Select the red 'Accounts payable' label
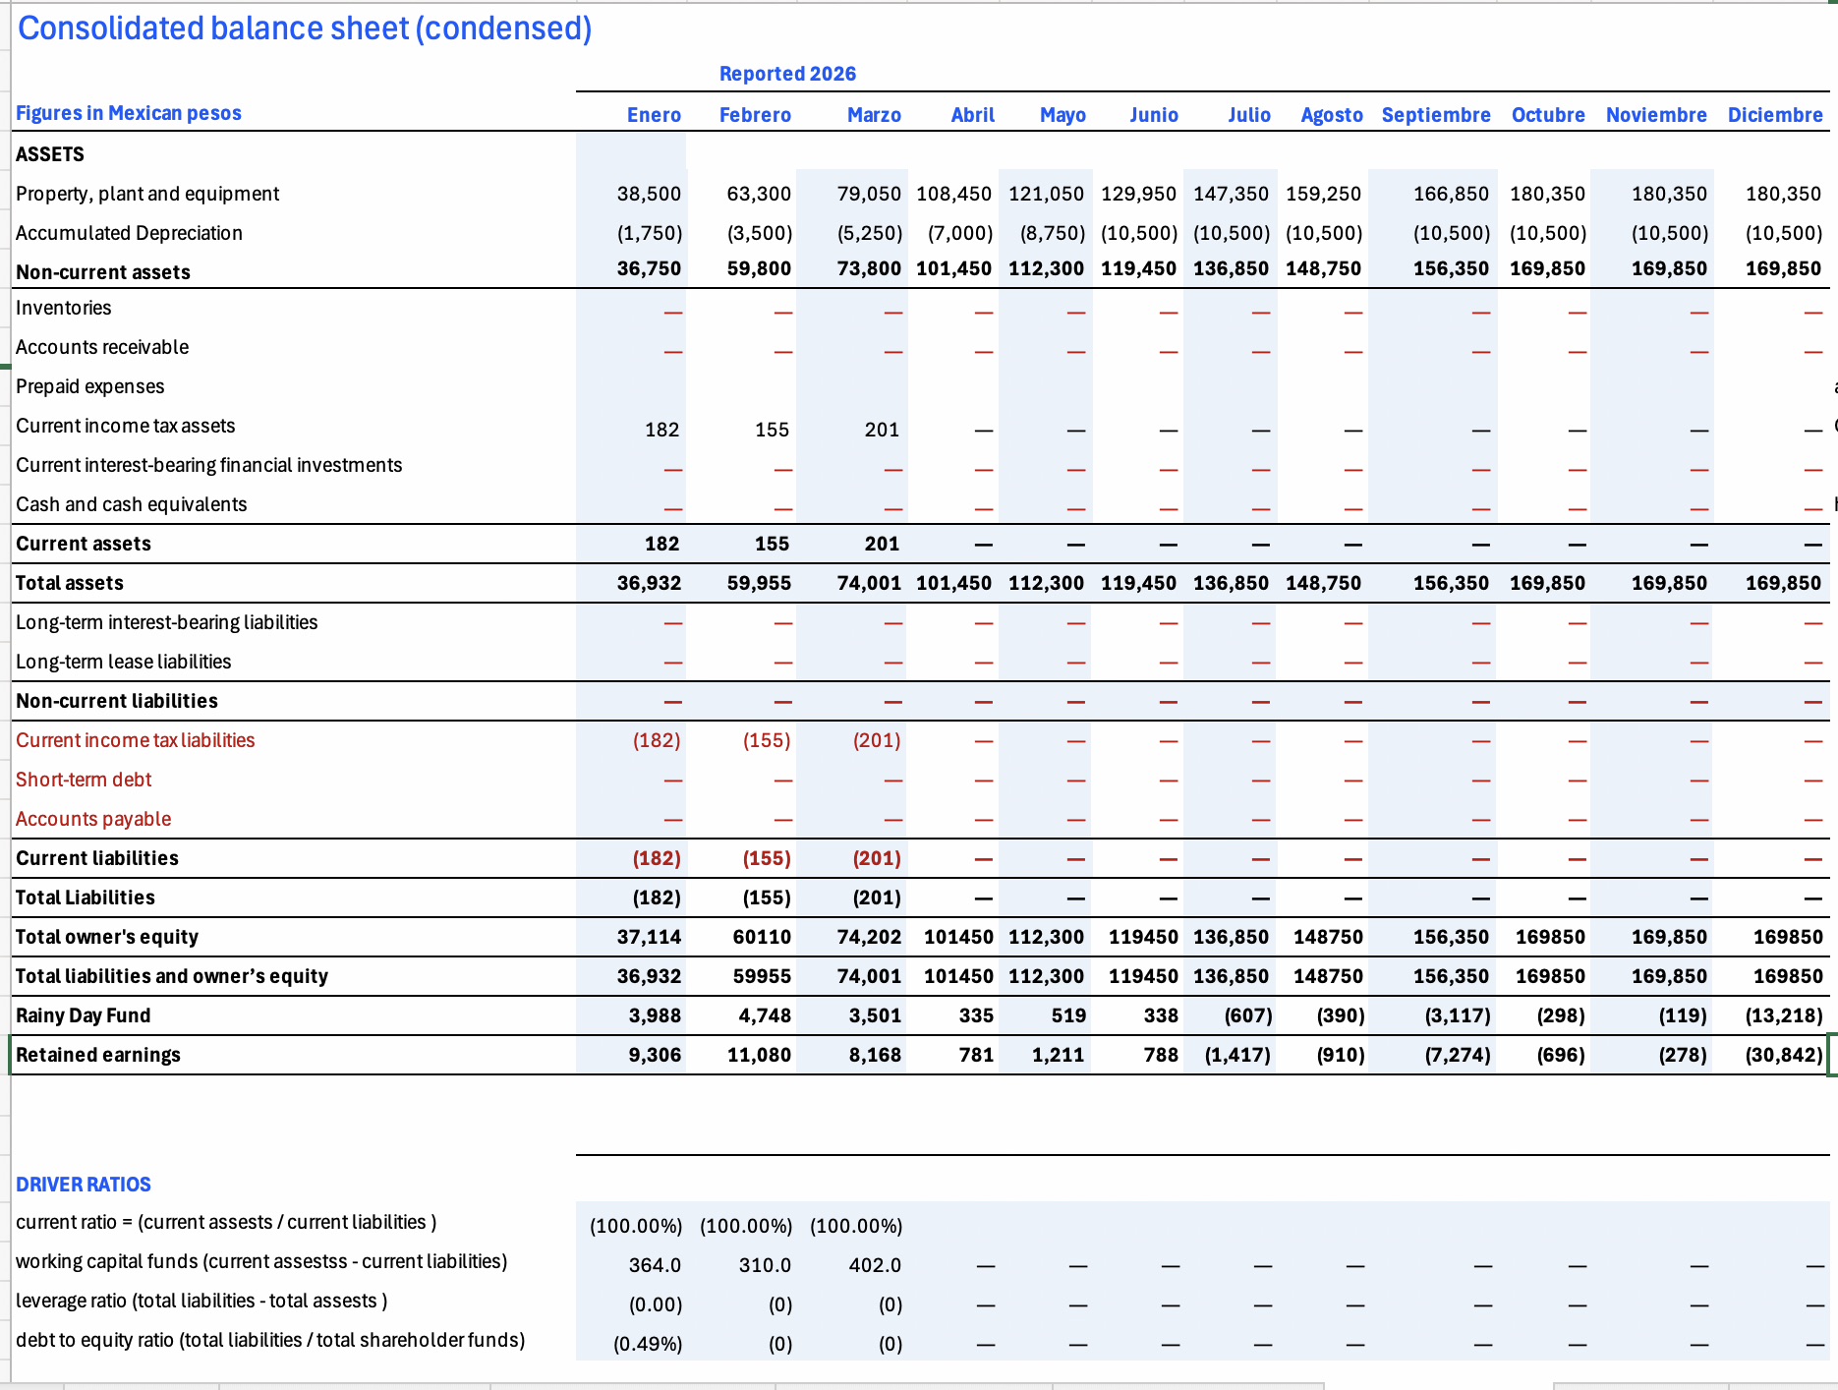This screenshot has height=1390, width=1838. [93, 819]
